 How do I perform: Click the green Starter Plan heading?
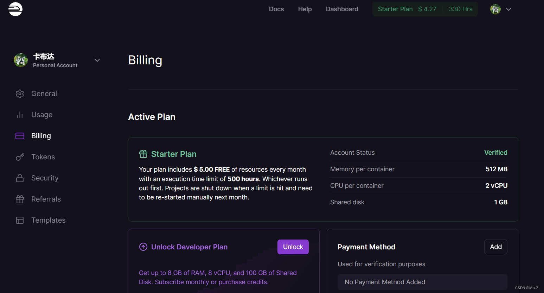(x=174, y=154)
